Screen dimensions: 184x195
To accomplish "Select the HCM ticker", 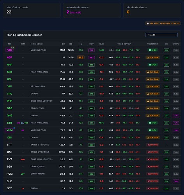I will (x=9, y=174).
